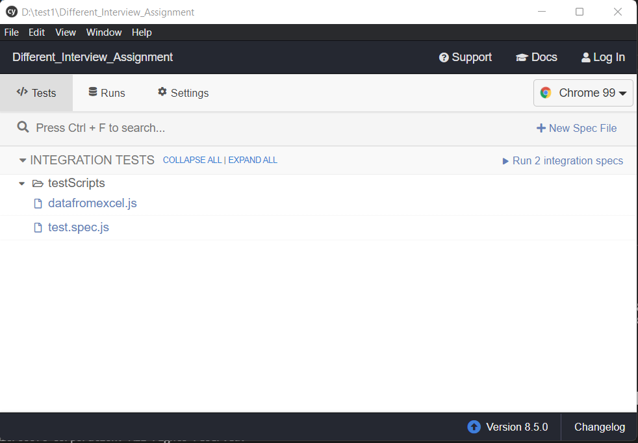
Task: Click the graduation cap Docs icon
Action: point(522,58)
